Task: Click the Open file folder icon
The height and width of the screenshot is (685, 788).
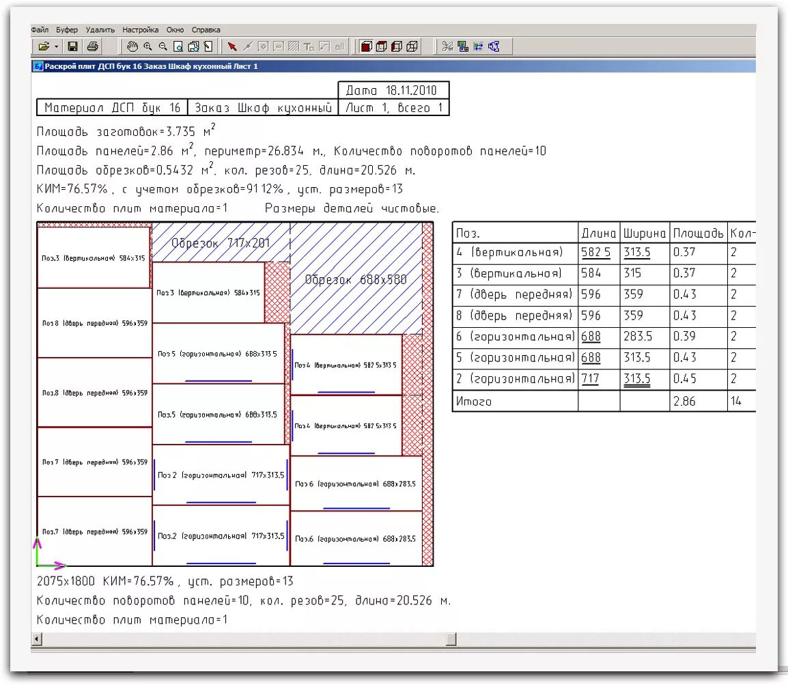Action: (x=44, y=46)
